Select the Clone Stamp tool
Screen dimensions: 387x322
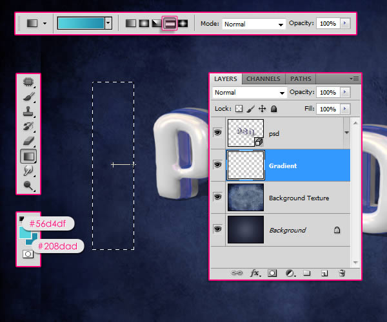pyautogui.click(x=28, y=111)
